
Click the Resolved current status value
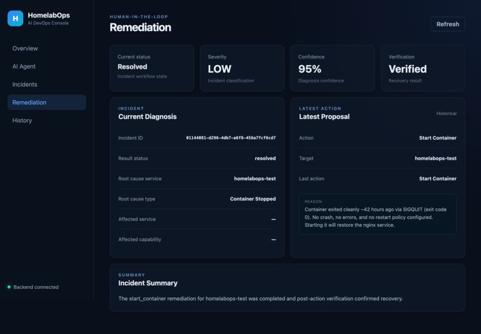pos(132,67)
